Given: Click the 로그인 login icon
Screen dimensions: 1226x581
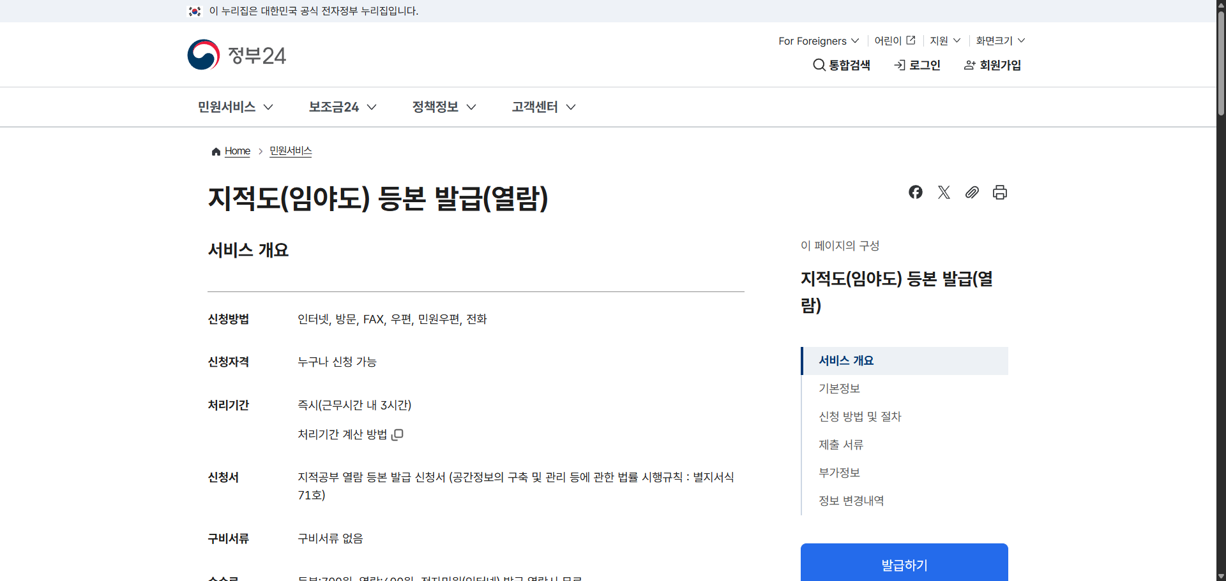Looking at the screenshot, I should [x=917, y=65].
